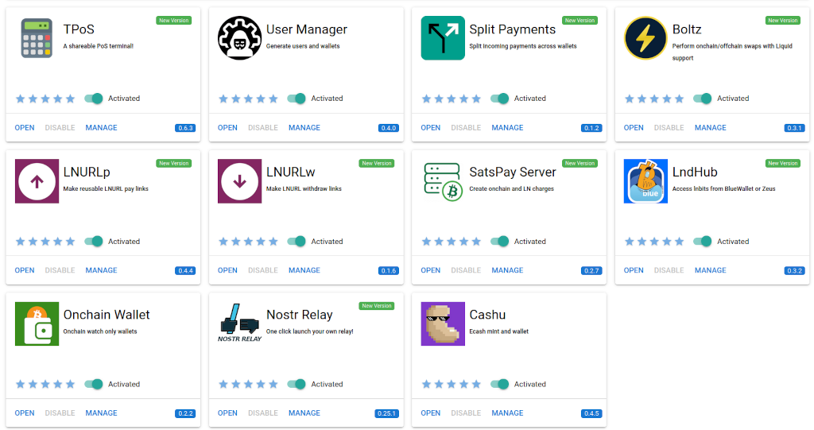Click the Cashu star rating
The height and width of the screenshot is (430, 814).
[452, 385]
